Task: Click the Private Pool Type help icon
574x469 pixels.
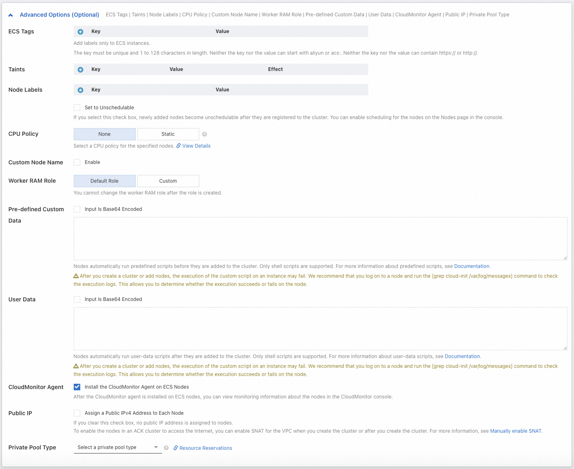Action: (166, 448)
